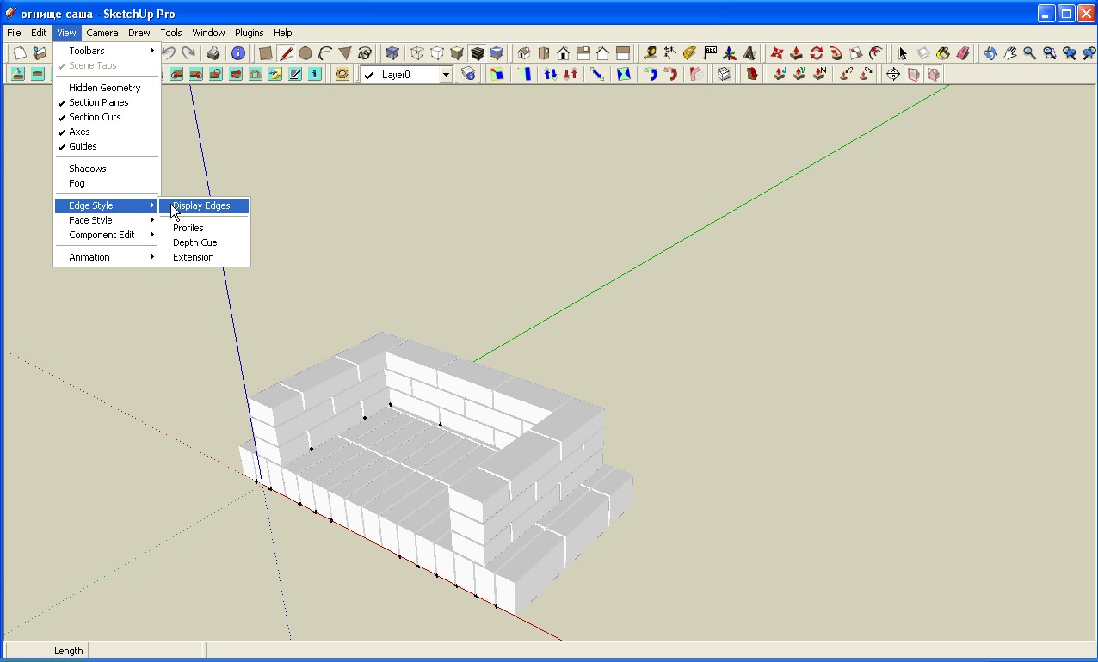This screenshot has height=662, width=1098.
Task: Toggle Section Planes visibility in View menu
Action: coord(99,102)
